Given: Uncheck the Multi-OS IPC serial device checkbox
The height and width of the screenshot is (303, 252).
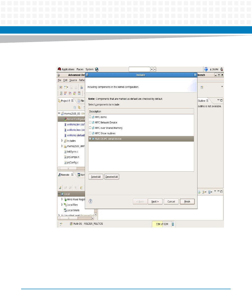Looking at the screenshot, I should (90, 139).
